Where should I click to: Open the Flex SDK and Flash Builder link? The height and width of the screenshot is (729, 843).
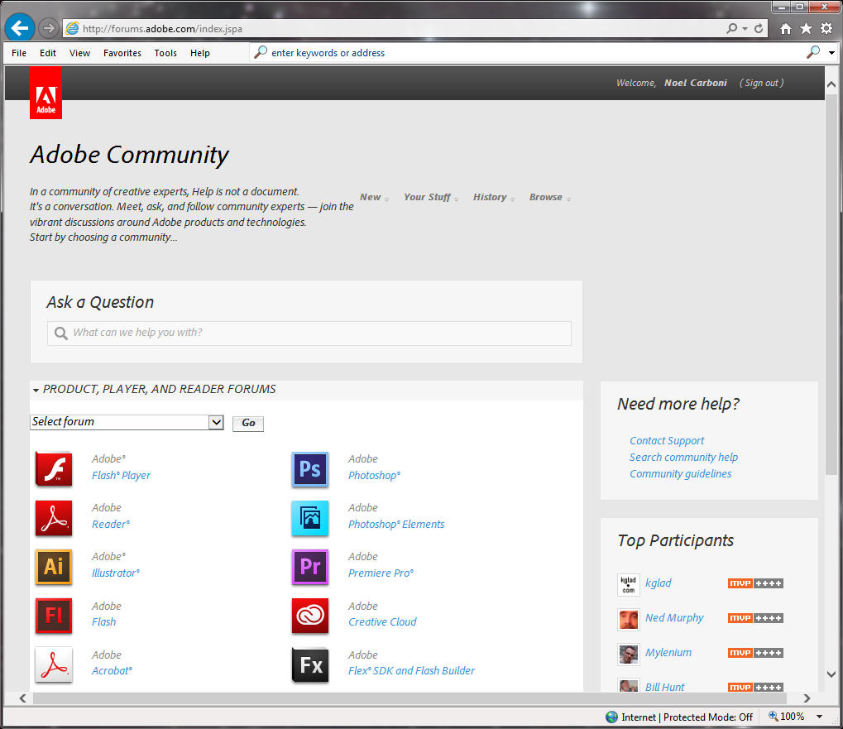tap(411, 671)
